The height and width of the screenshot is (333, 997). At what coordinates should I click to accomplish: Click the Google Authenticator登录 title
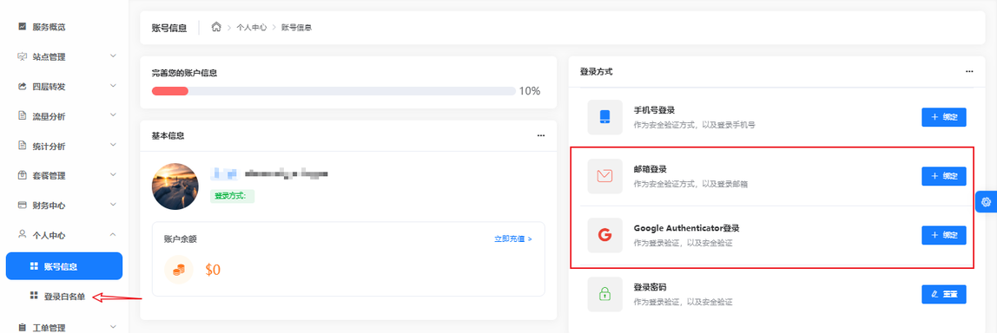(687, 228)
